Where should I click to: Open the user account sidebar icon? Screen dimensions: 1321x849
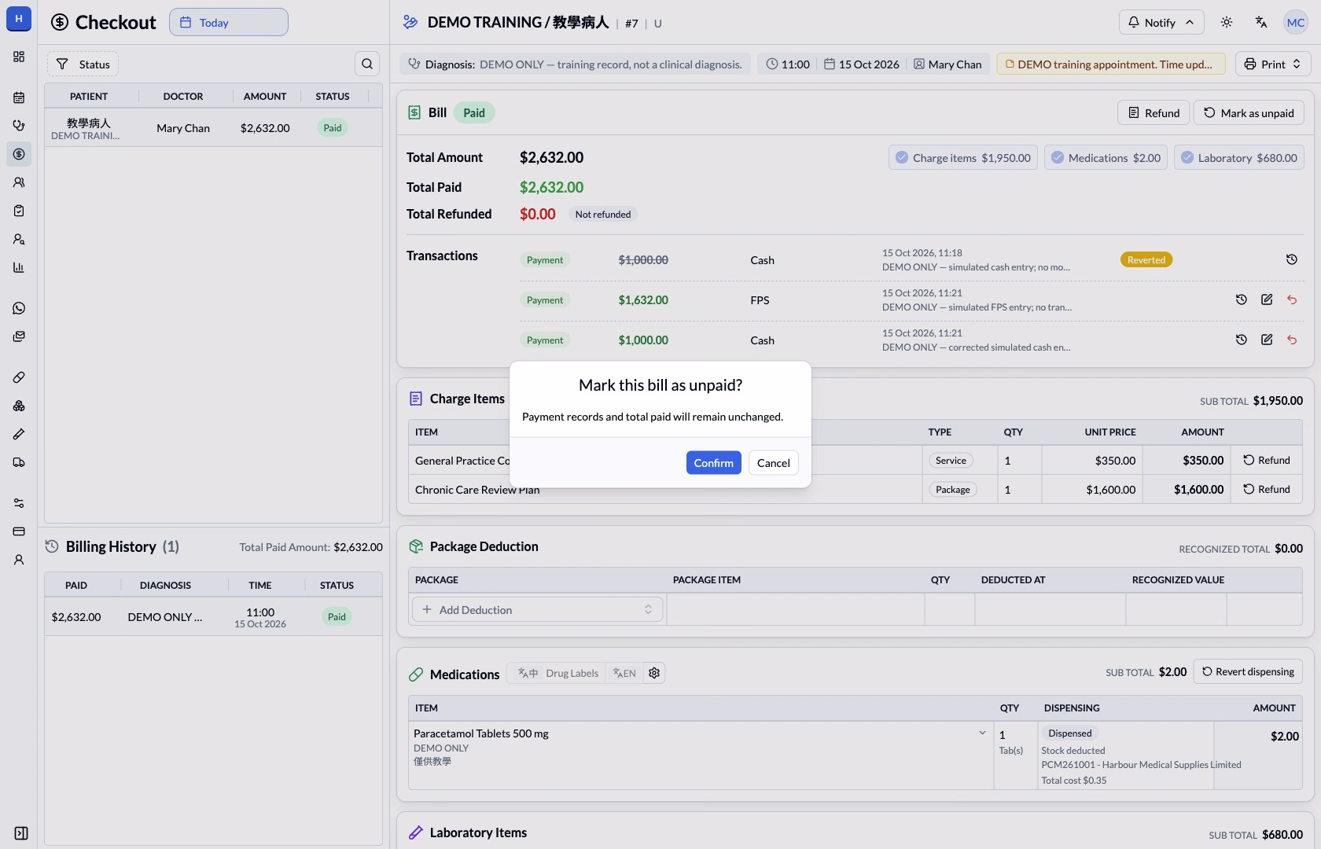click(19, 560)
